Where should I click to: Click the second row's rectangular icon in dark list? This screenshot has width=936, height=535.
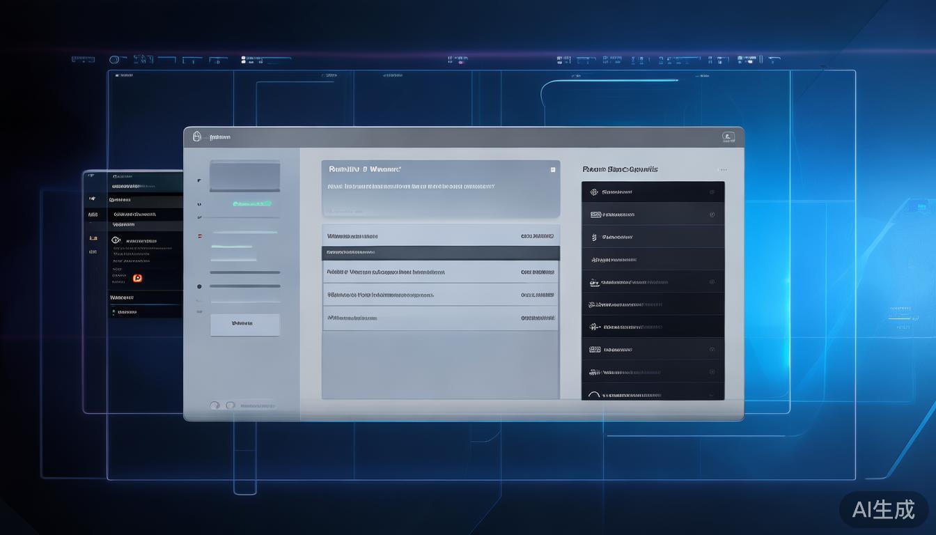click(595, 215)
